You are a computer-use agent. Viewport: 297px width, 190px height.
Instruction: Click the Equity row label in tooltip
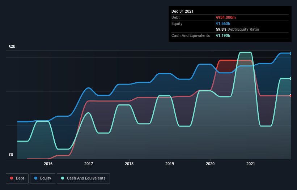[x=177, y=23]
